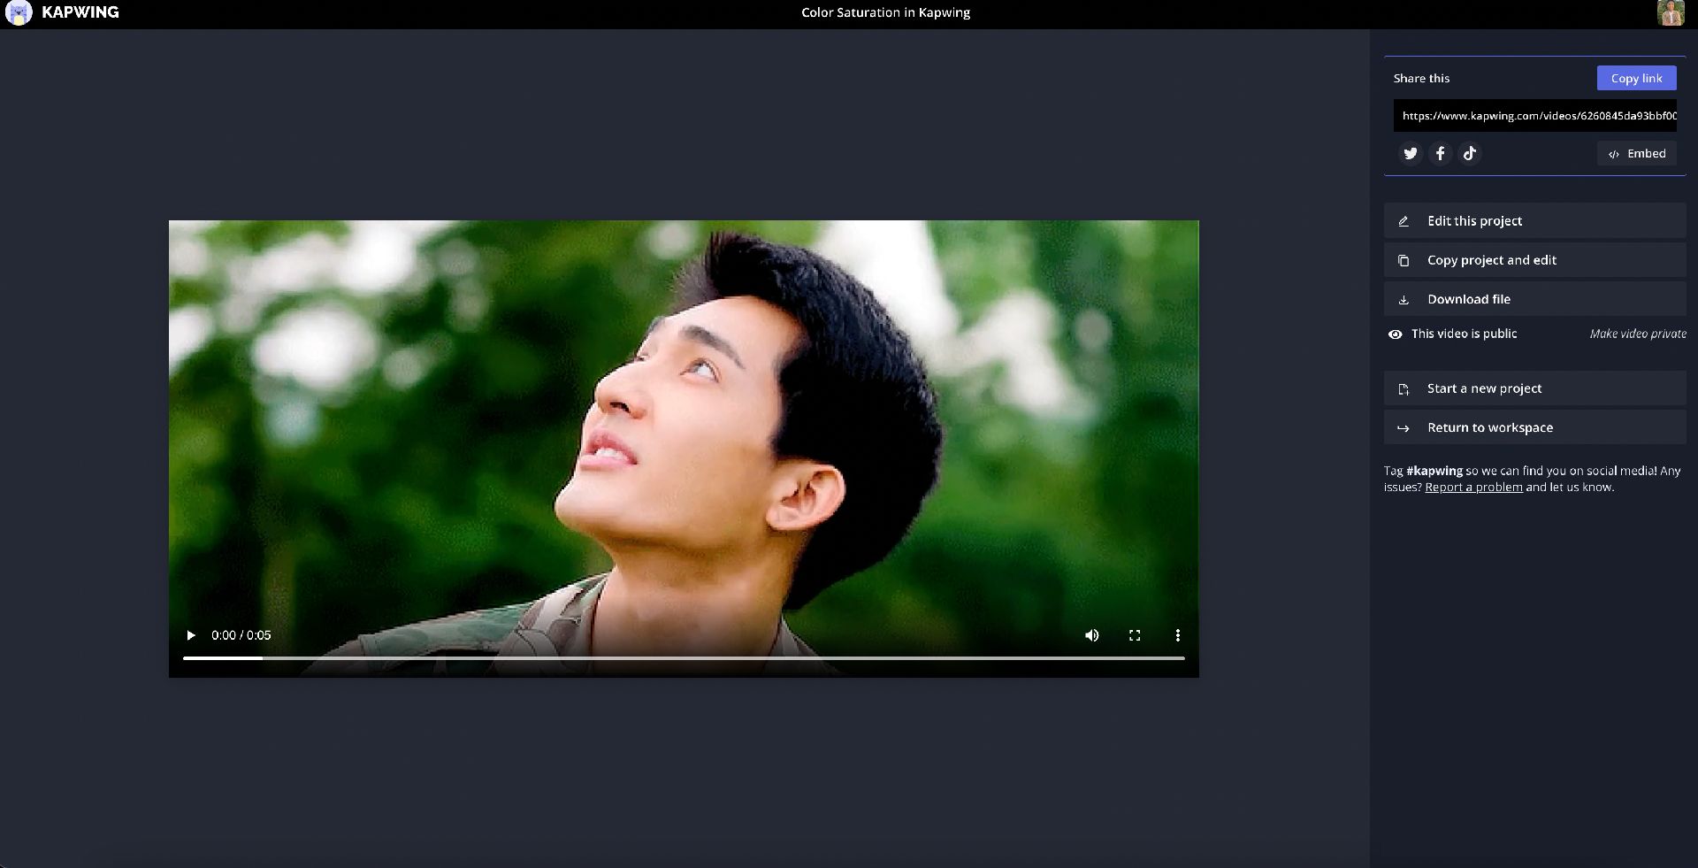Click the 'This video is public' text
The height and width of the screenshot is (868, 1698).
pos(1464,334)
